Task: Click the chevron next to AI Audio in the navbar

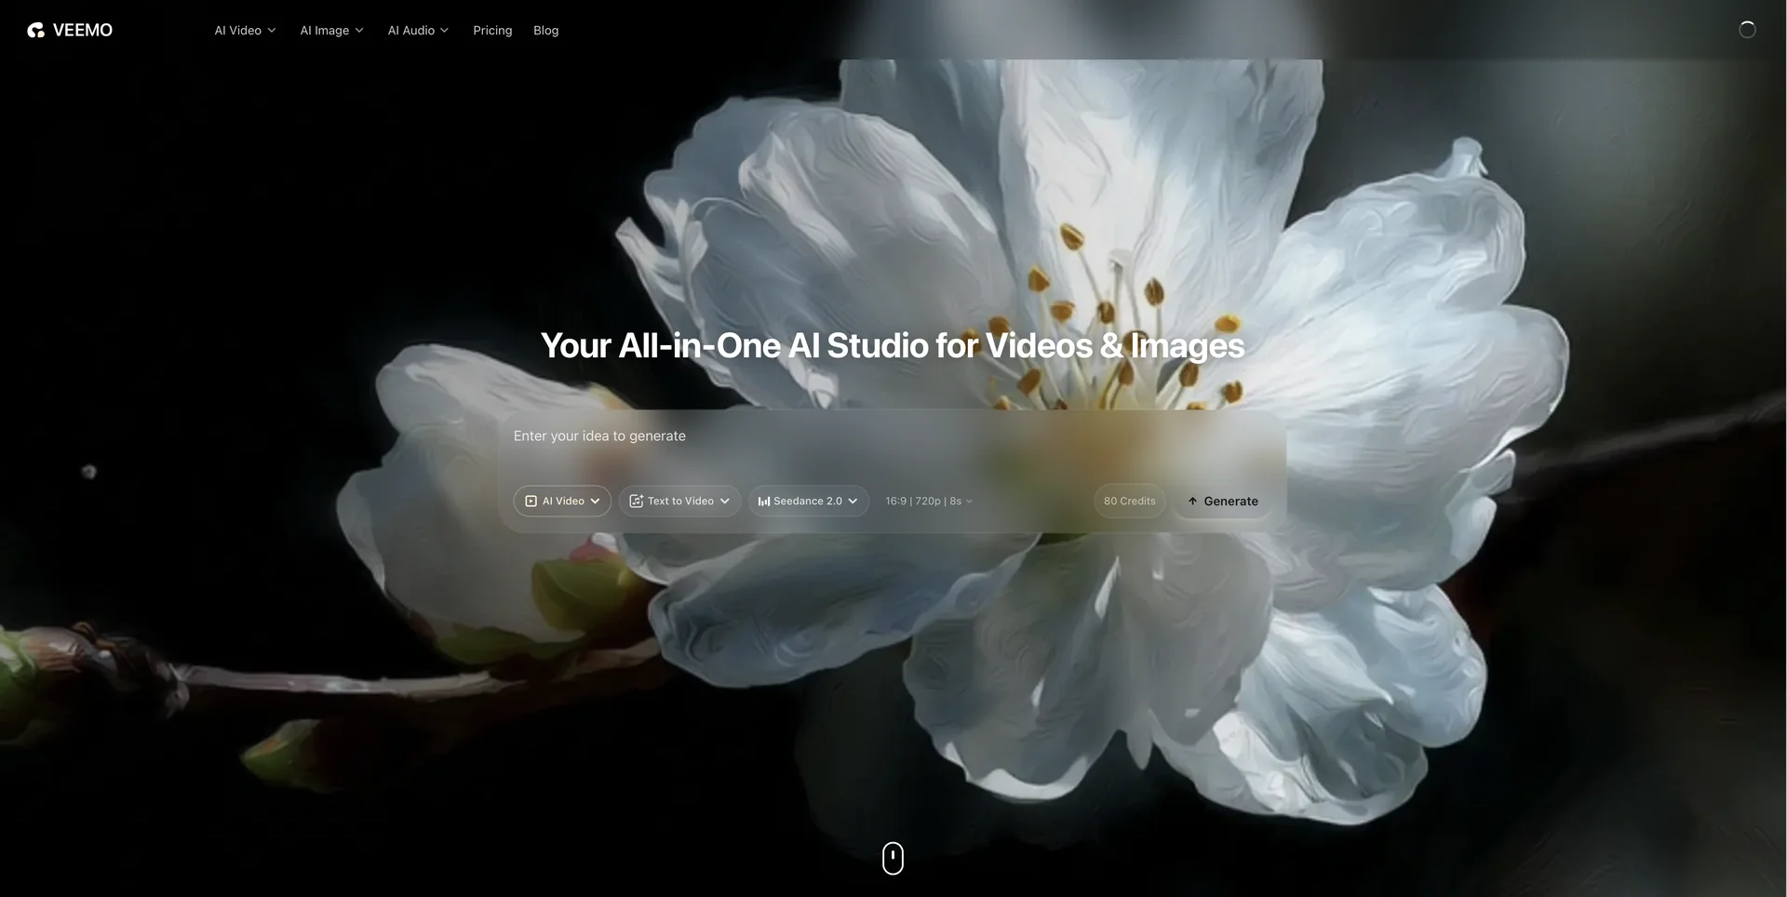Action: (x=445, y=31)
